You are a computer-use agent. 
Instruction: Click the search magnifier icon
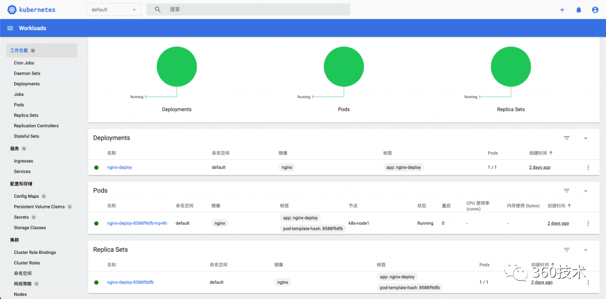[157, 9]
